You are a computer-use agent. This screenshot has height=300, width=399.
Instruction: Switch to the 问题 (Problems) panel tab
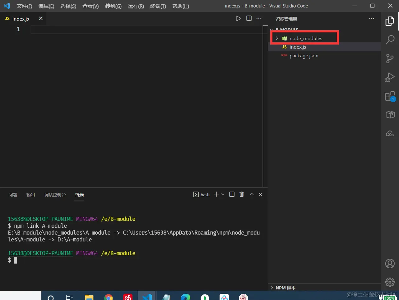coord(13,195)
